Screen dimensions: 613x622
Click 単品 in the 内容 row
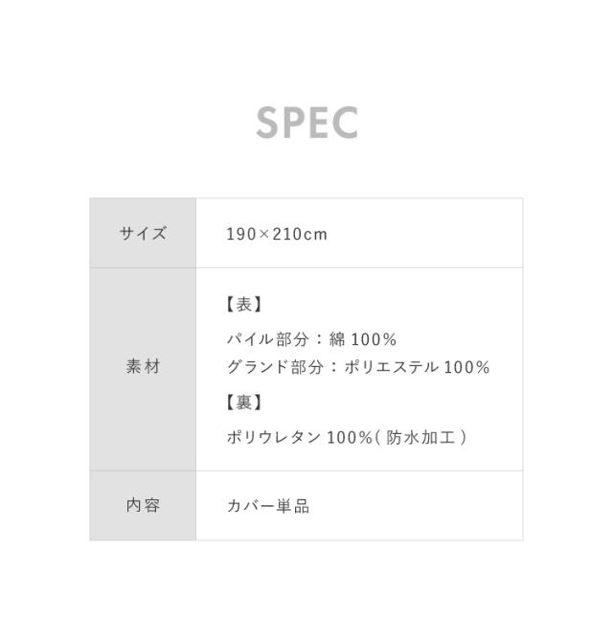point(296,506)
